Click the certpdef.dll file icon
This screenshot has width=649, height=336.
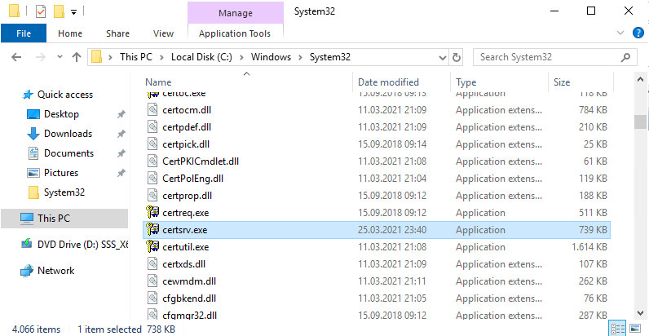click(153, 126)
